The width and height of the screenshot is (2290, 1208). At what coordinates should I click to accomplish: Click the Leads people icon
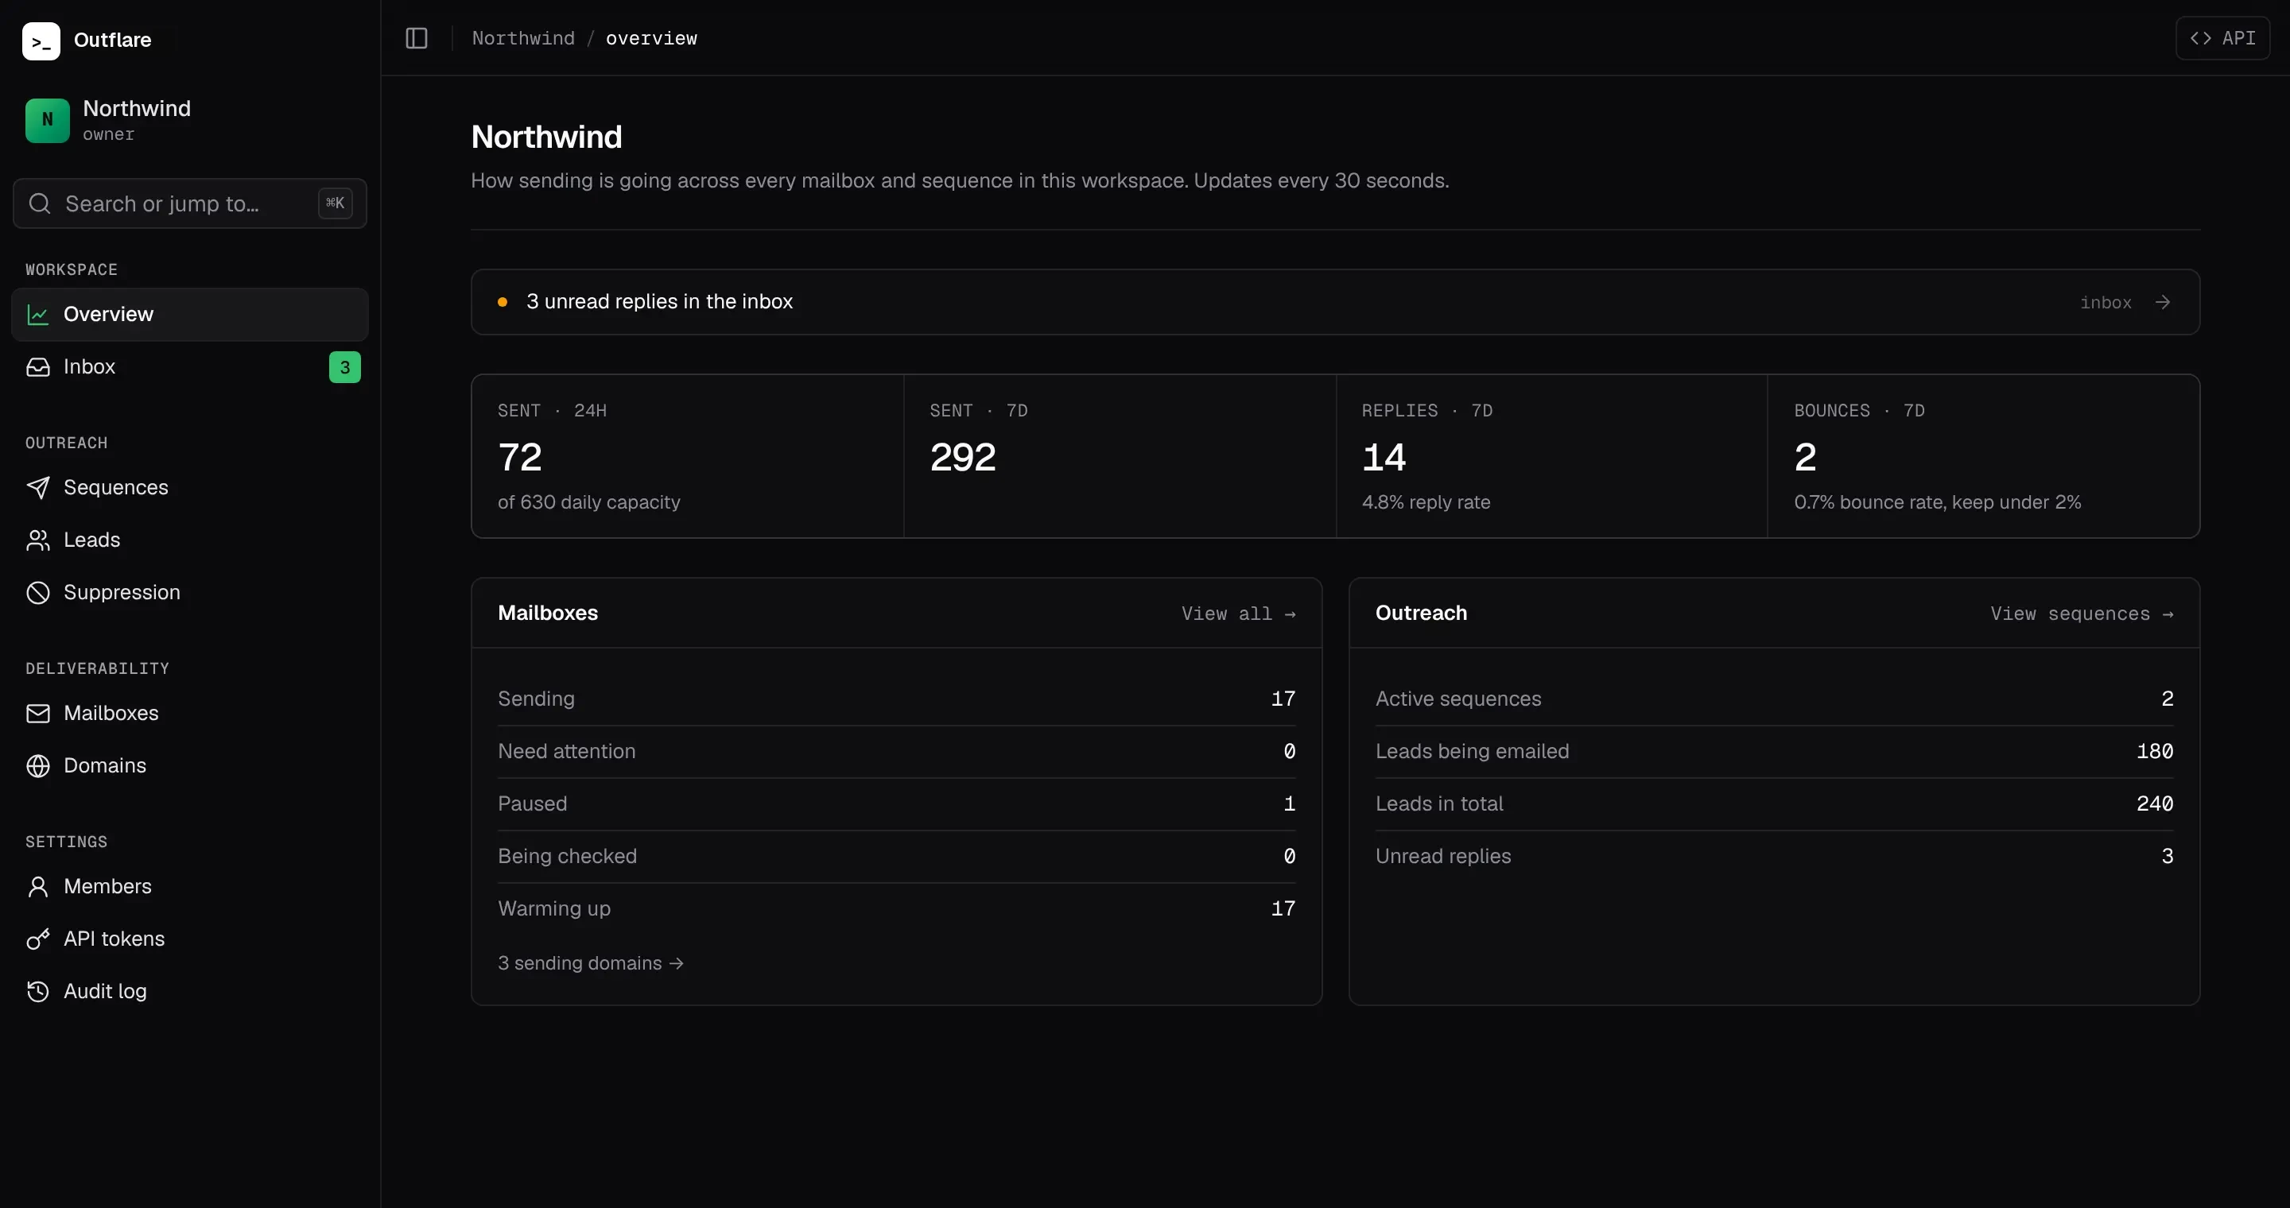38,540
